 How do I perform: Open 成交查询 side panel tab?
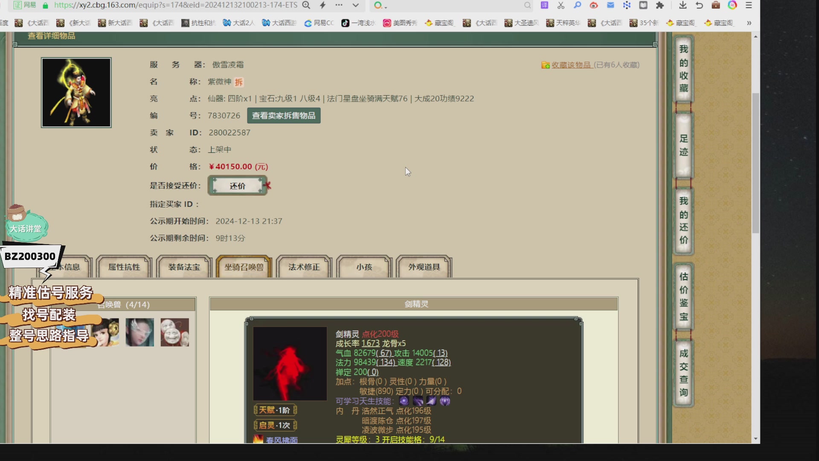(x=683, y=373)
